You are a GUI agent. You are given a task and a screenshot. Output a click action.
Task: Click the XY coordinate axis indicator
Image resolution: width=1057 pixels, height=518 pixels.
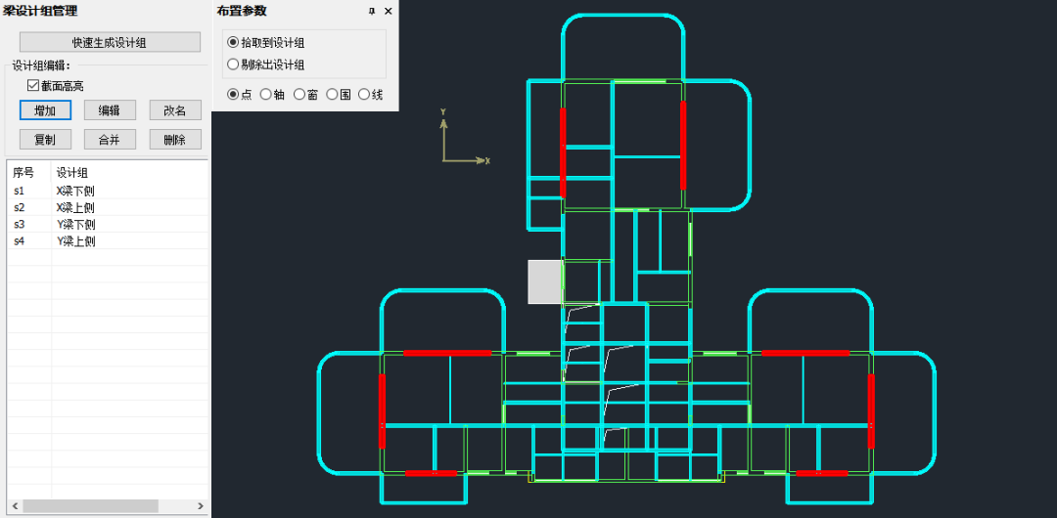[x=465, y=137]
